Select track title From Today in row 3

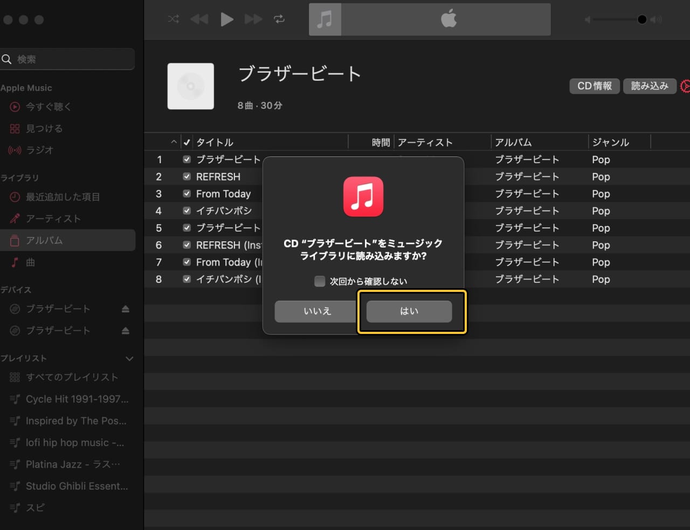[223, 194]
